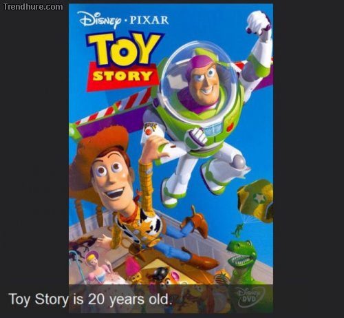This screenshot has height=318, width=344.
Task: Click the Disney DVD logo badge
Action: [x=250, y=297]
